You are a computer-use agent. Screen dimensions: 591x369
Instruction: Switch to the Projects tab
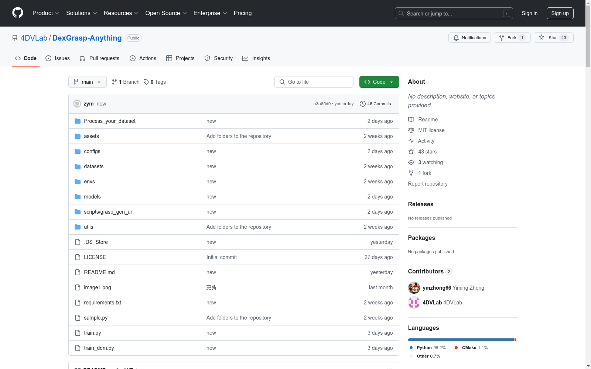pos(180,58)
